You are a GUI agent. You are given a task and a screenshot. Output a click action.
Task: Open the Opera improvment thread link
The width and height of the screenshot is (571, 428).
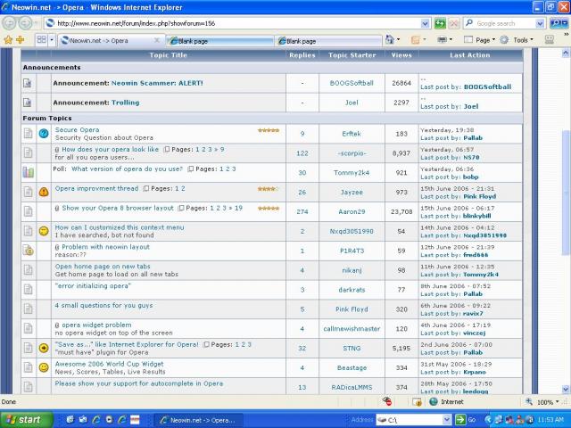tap(96, 188)
